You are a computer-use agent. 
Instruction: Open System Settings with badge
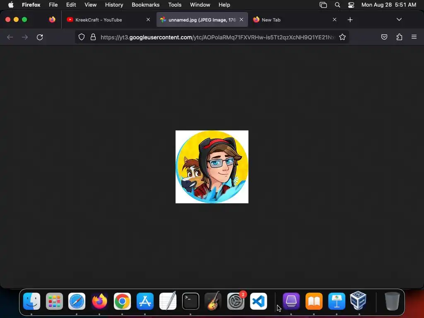236,301
